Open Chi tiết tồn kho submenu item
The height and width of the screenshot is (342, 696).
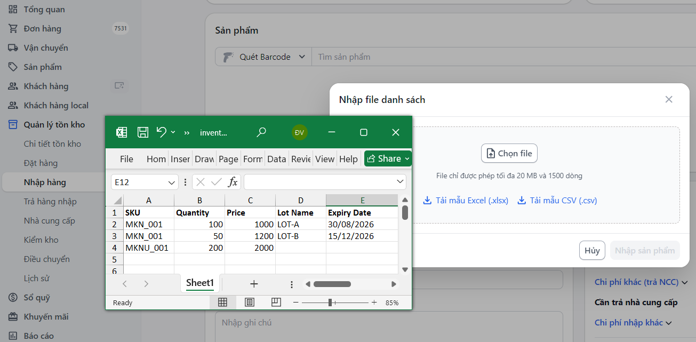tap(53, 144)
